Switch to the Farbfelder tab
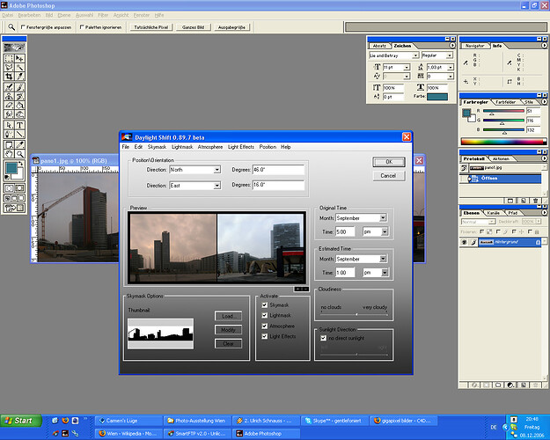This screenshot has height=440, width=550. click(505, 102)
